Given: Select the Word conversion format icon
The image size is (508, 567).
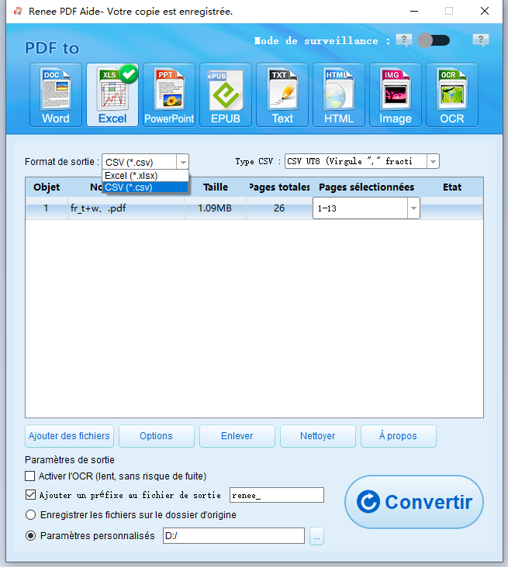Looking at the screenshot, I should tap(56, 95).
